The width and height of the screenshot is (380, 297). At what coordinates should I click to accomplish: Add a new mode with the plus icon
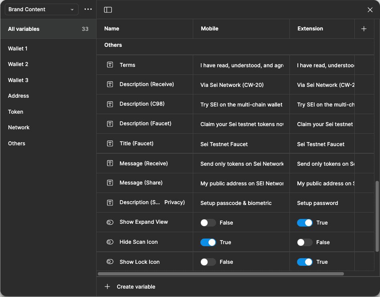[x=364, y=28]
